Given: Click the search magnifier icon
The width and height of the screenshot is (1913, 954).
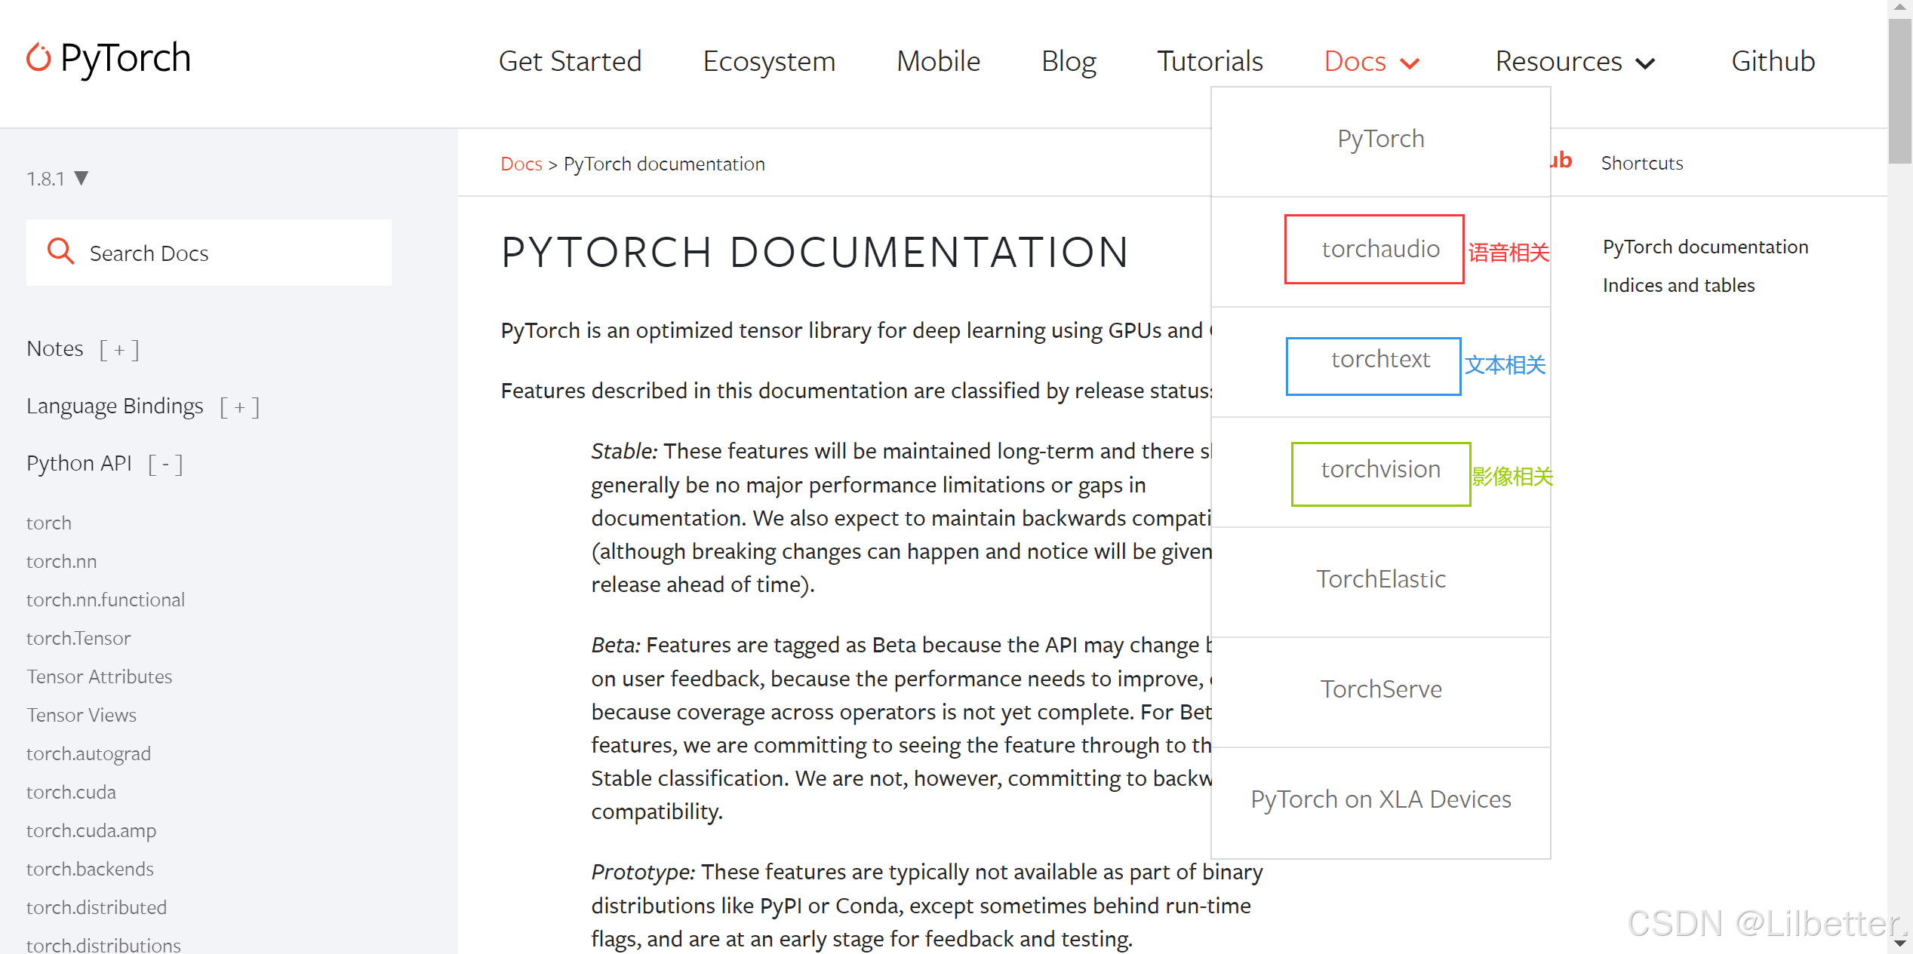Looking at the screenshot, I should (60, 251).
